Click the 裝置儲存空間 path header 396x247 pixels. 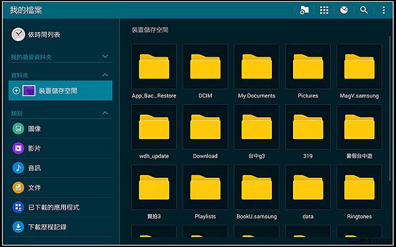tap(150, 30)
